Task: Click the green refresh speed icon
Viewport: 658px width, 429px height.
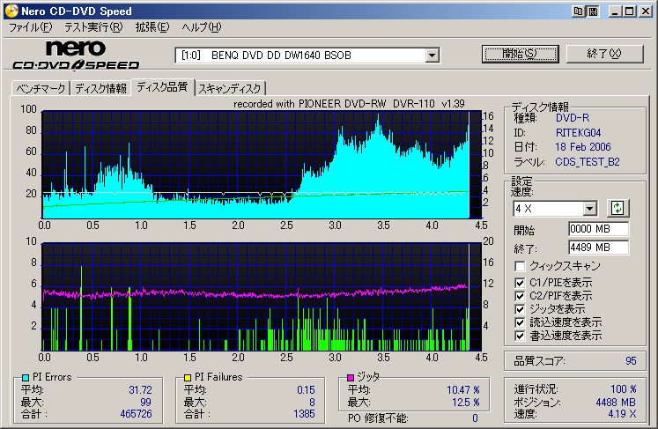Action: [617, 208]
